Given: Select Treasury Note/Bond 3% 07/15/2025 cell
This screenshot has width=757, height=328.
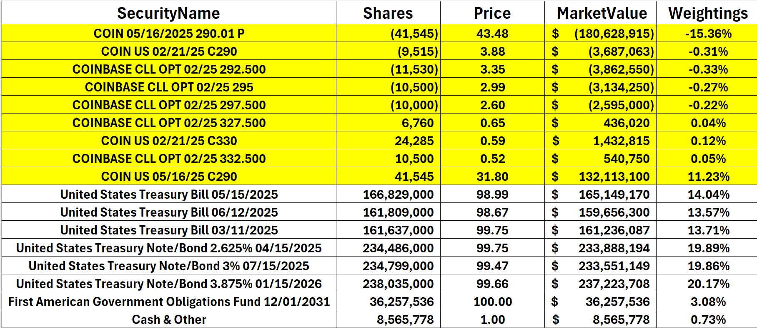Looking at the screenshot, I should 169,266.
